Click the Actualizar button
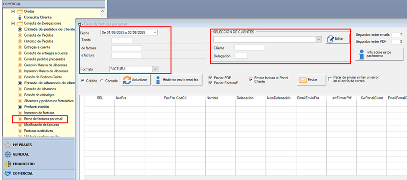407x180 pixels. 136,80
